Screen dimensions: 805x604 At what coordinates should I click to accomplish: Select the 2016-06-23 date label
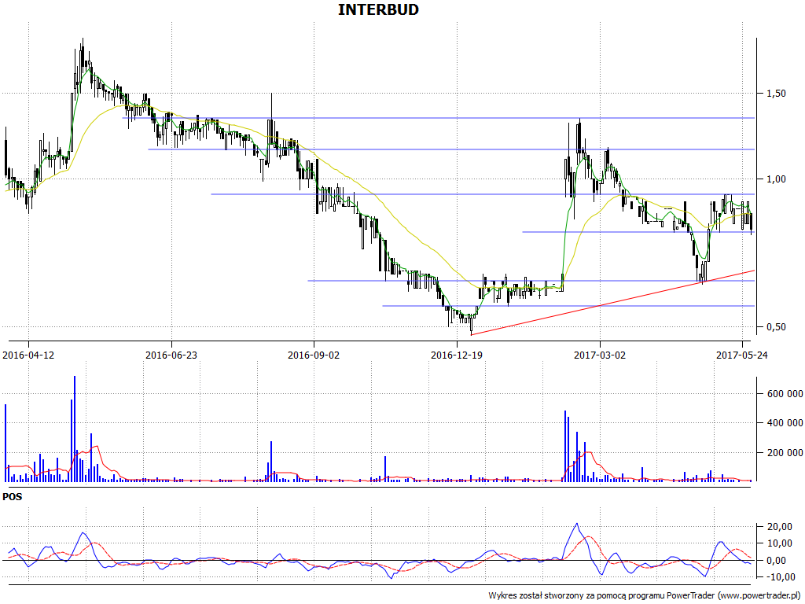(x=171, y=355)
